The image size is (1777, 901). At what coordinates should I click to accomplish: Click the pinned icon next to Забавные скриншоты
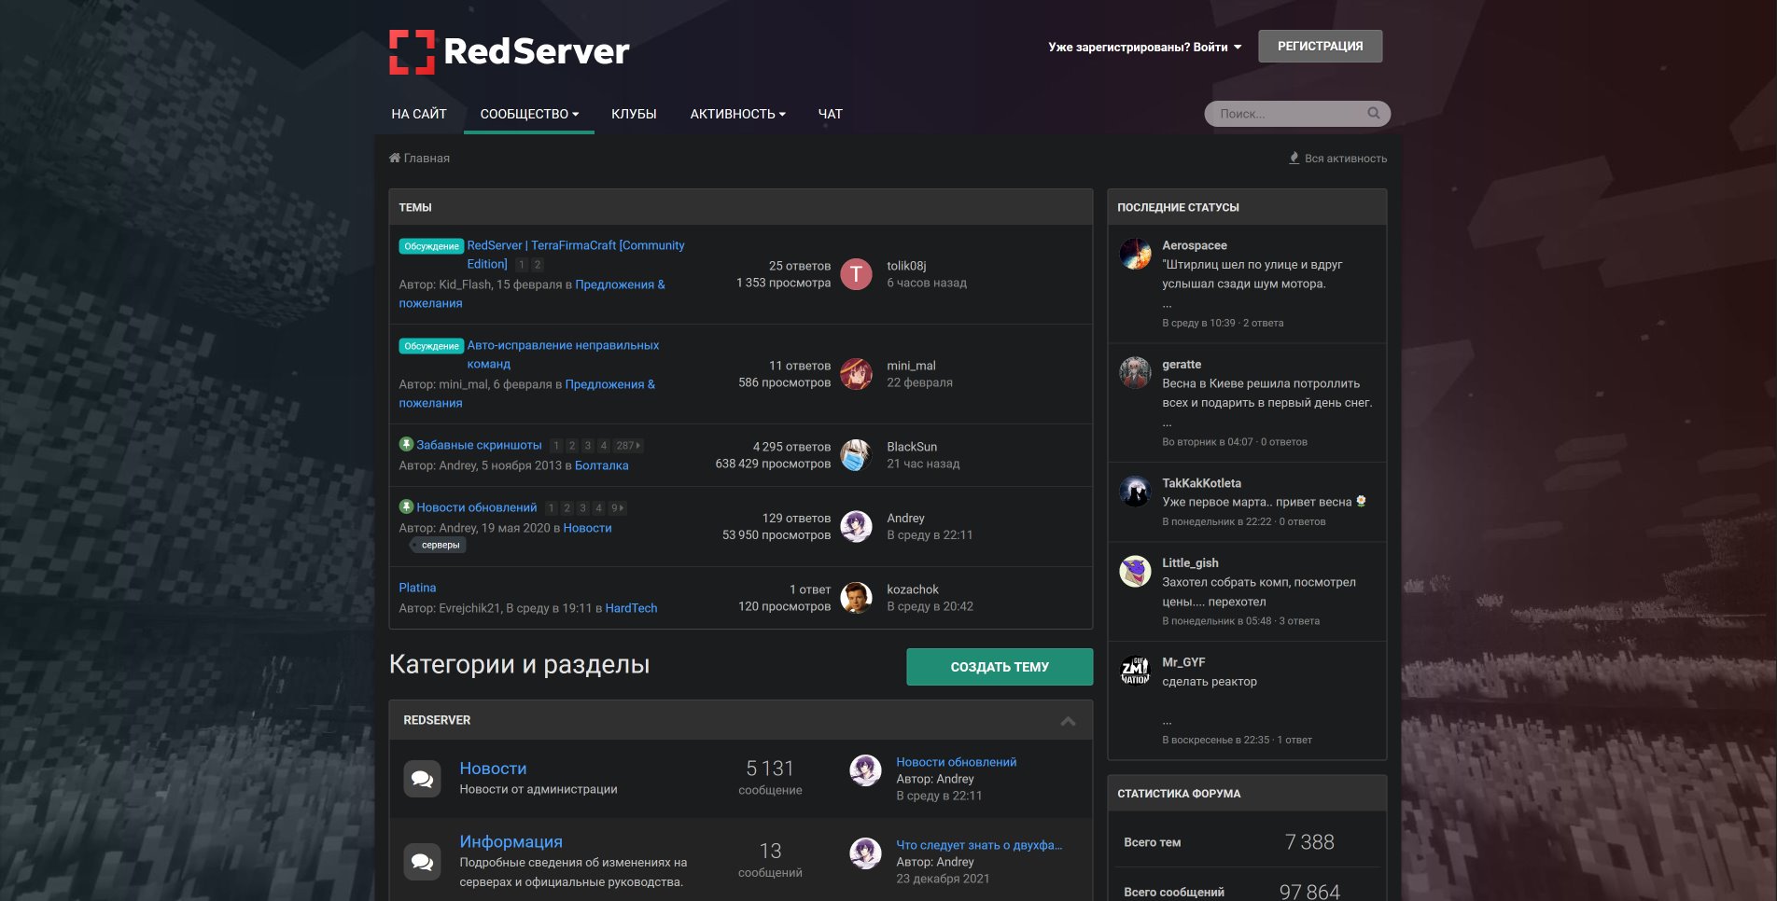pyautogui.click(x=406, y=444)
